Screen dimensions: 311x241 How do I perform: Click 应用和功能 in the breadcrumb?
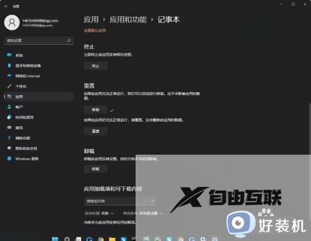(x=128, y=20)
